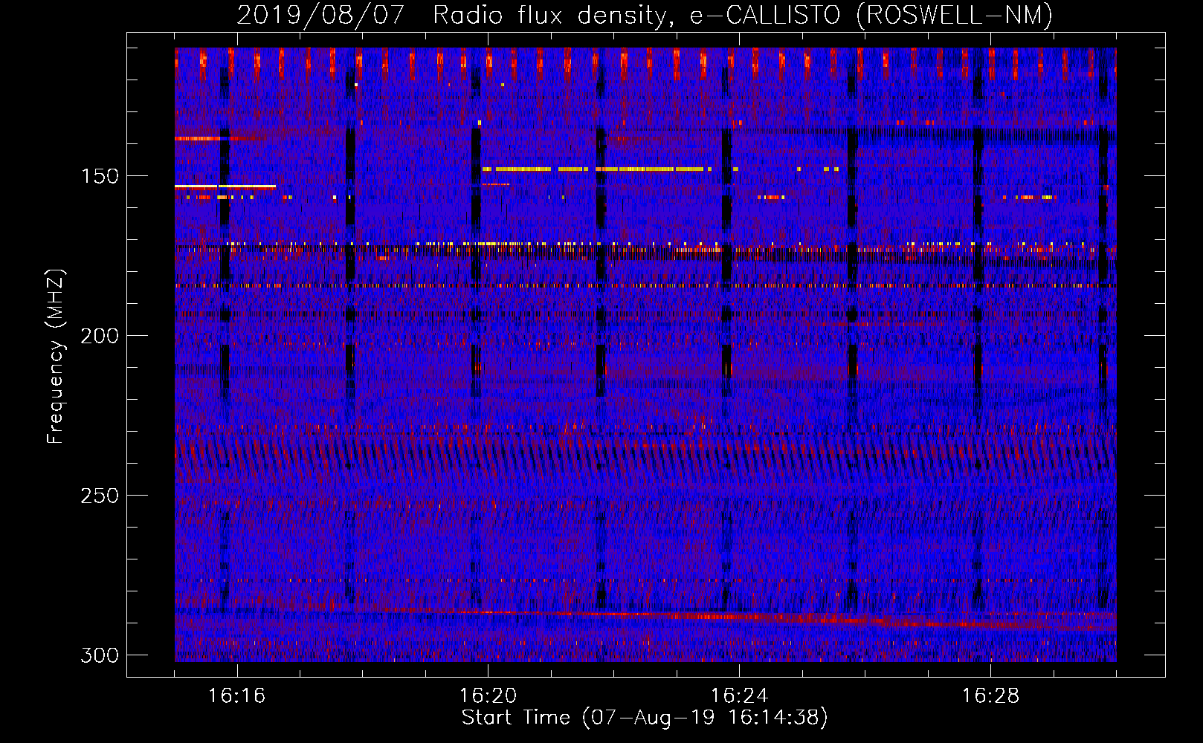The height and width of the screenshot is (743, 1203).
Task: Click the 250 frequency tick label
Action: (100, 496)
